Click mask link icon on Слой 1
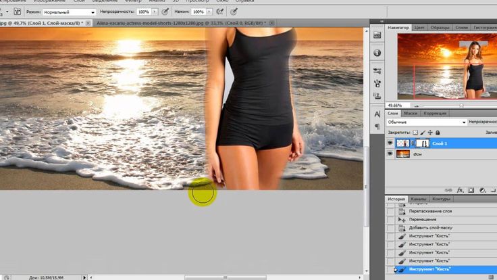The width and height of the screenshot is (497, 280). point(413,143)
